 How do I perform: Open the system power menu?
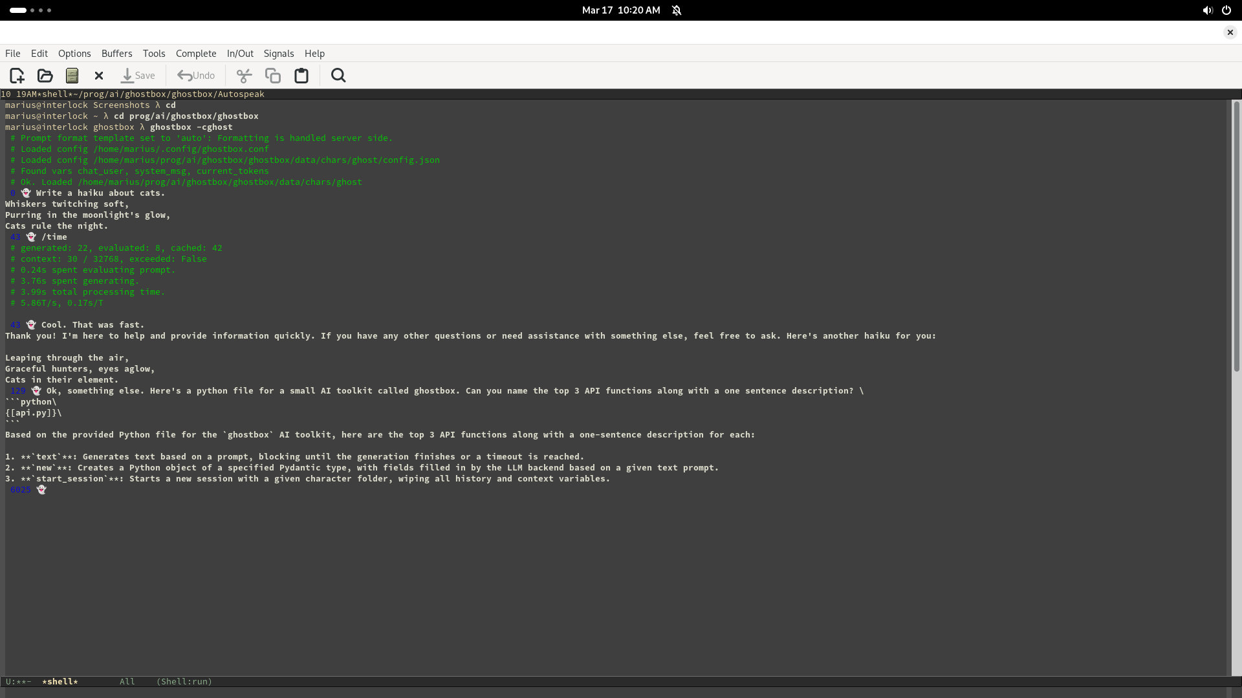click(1226, 10)
